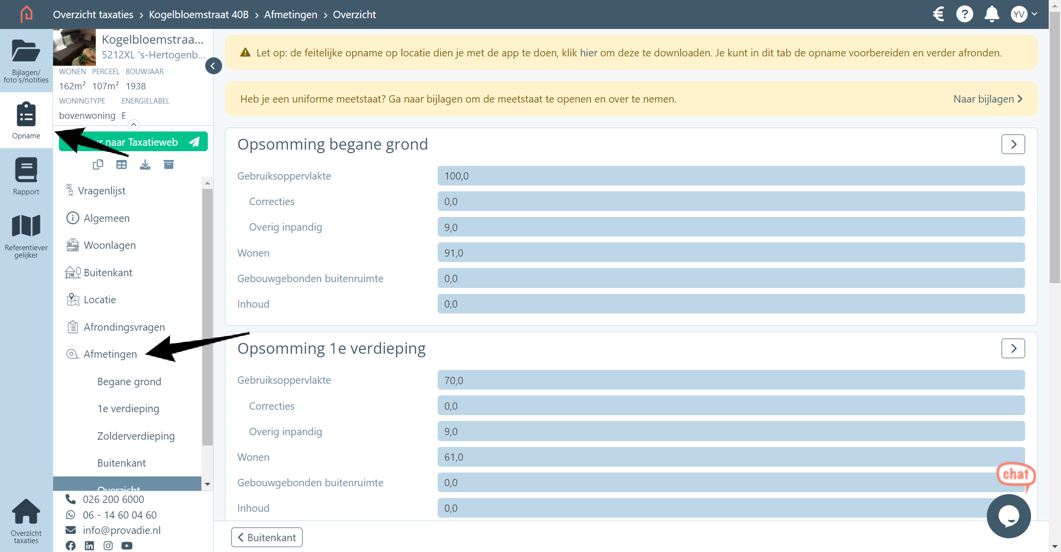Open the Facebook social icon
Viewport: 1061px width, 552px height.
click(71, 546)
